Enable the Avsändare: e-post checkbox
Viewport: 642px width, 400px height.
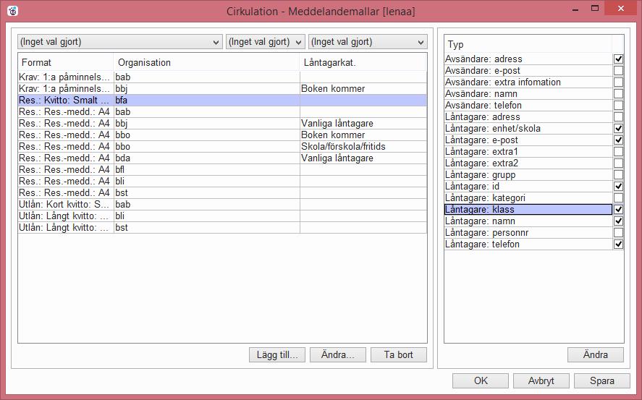tap(618, 70)
